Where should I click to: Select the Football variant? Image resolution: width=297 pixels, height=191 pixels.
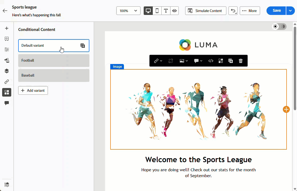click(x=54, y=61)
